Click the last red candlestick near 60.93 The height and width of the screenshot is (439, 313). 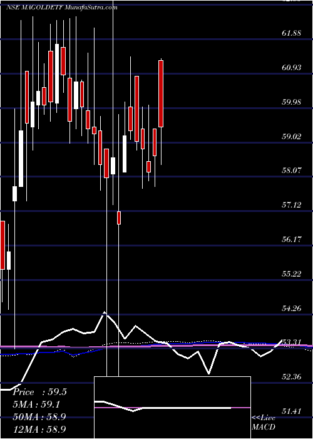coord(161,93)
